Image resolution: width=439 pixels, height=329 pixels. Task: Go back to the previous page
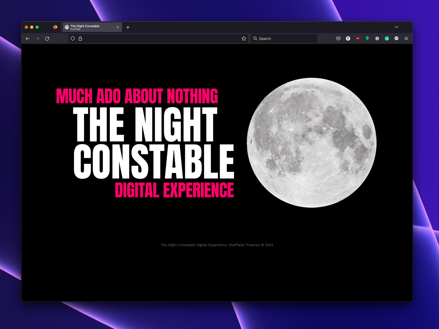point(28,39)
